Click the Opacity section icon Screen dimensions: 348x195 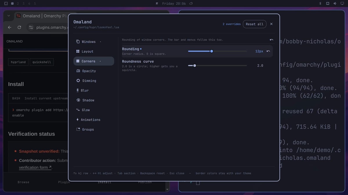click(x=78, y=71)
